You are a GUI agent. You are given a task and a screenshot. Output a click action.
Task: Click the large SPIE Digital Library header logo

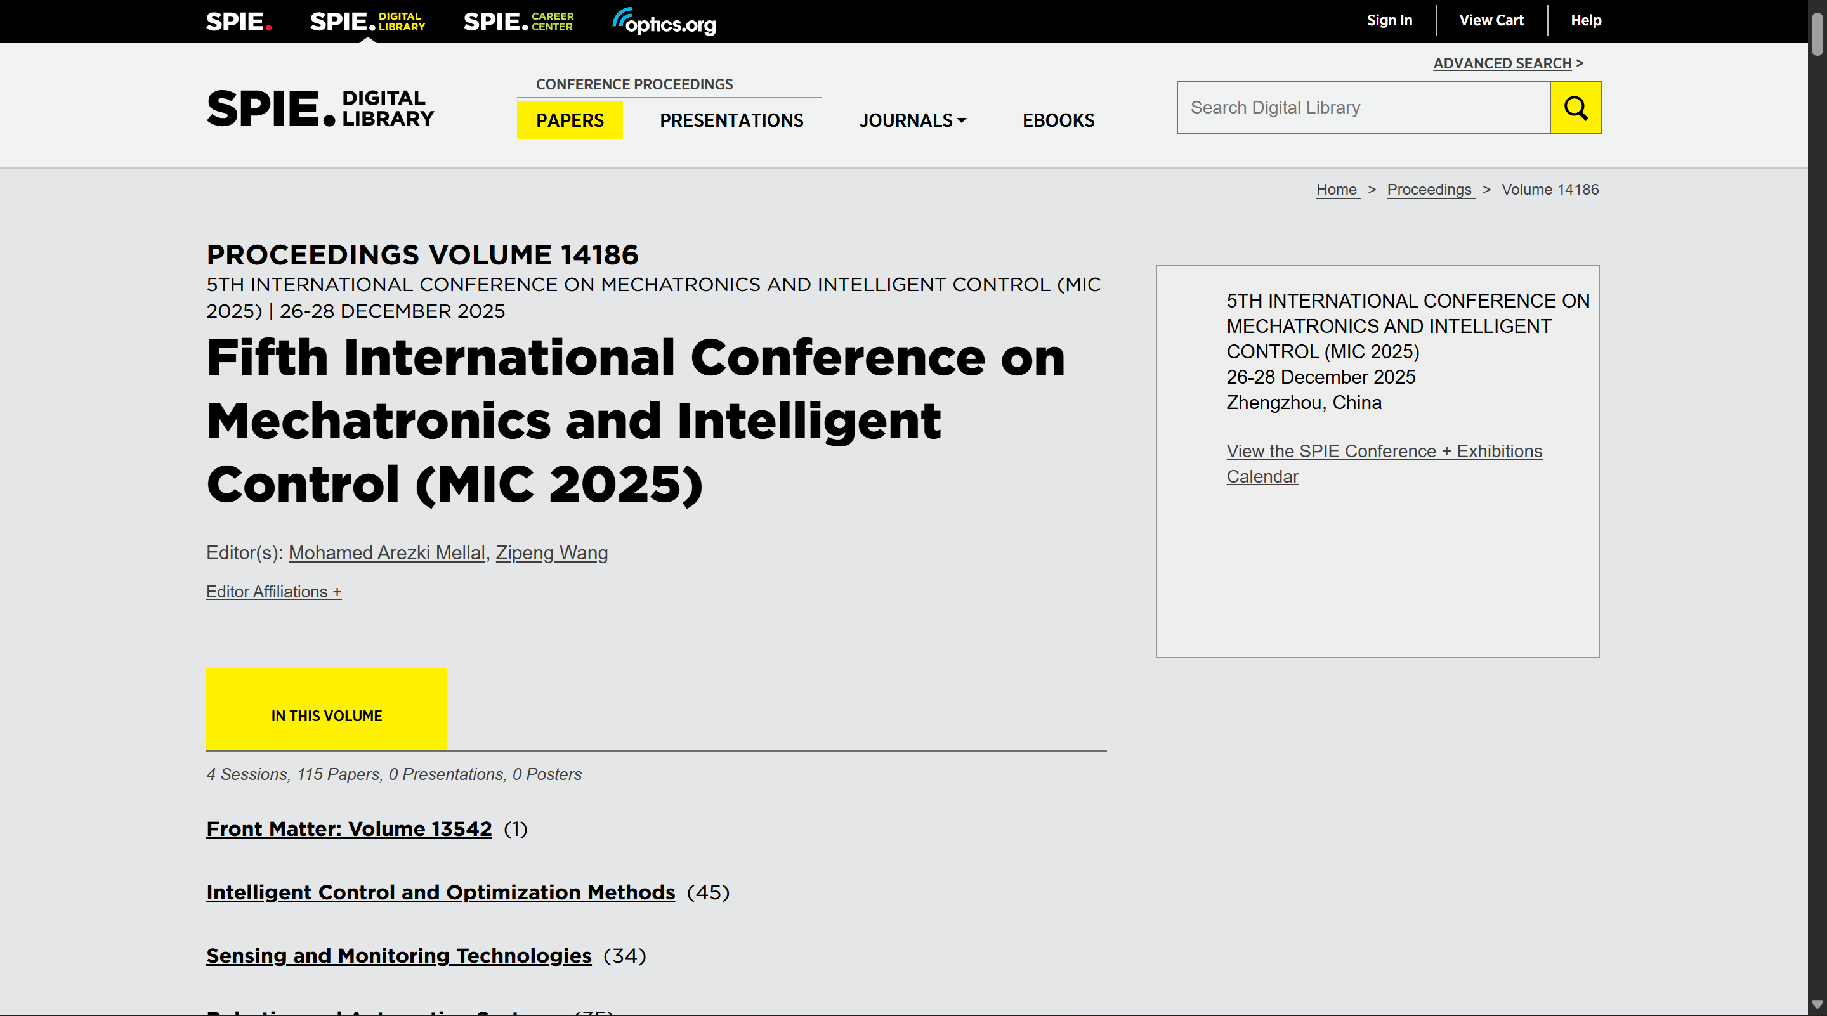(x=320, y=108)
